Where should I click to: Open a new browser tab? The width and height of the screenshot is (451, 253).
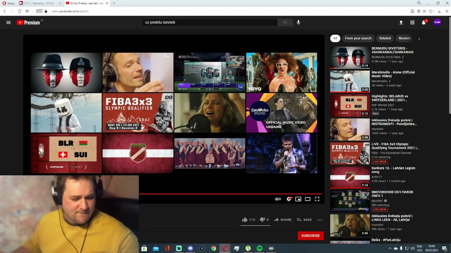pos(114,3)
